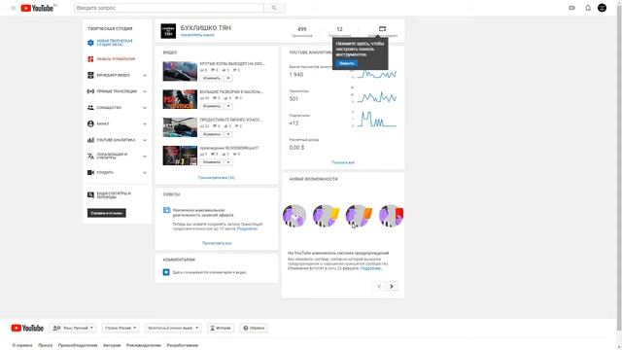622x350 pixels.
Task: Open edit dropdown arrow for БОЛЬШИЕ РАЗБОРКИ video
Action: 228,106
